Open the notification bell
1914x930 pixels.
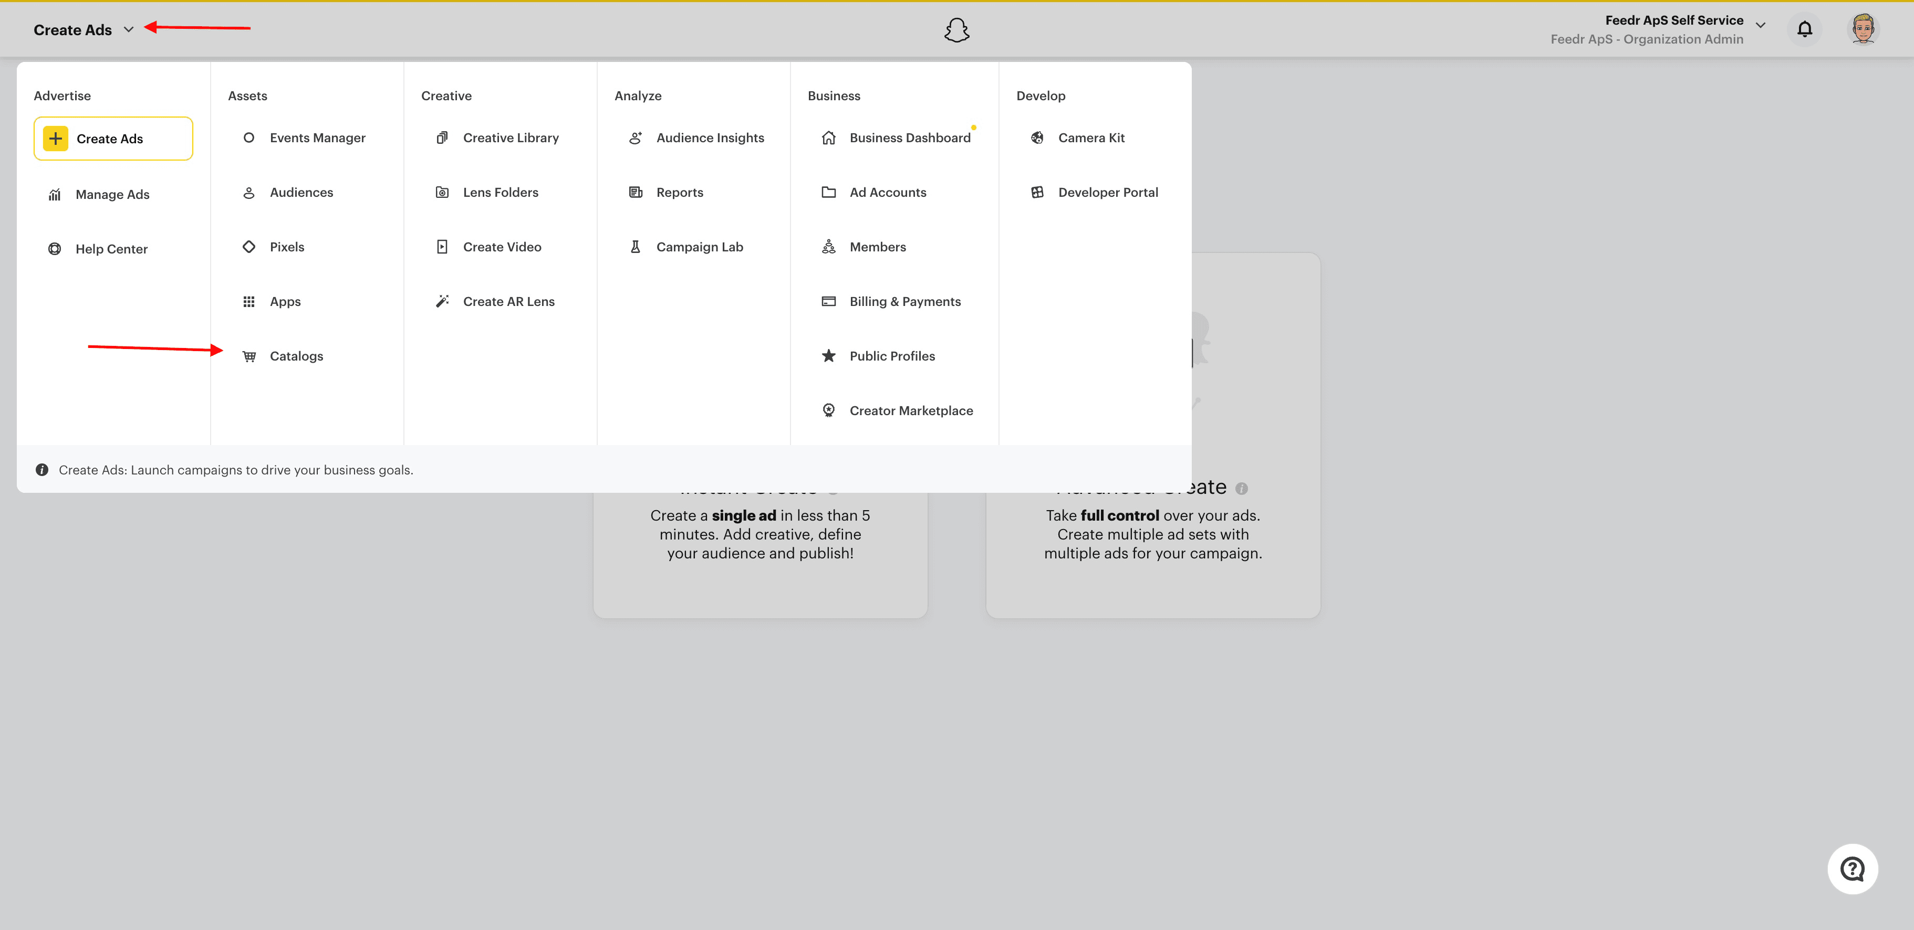pos(1805,29)
